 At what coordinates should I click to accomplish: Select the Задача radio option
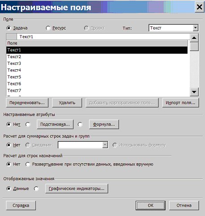point(9,28)
